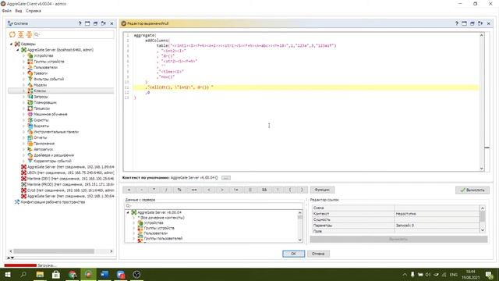Insert the % modulo operator
This screenshot has width=499, height=281.
pos(179,190)
